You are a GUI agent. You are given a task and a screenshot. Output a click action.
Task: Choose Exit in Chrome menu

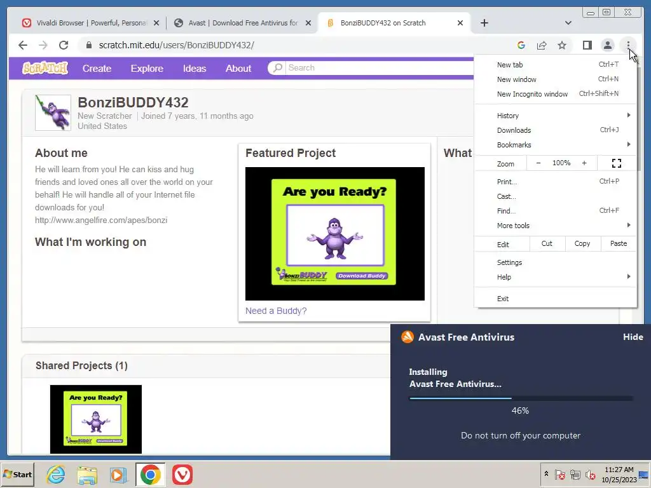pyautogui.click(x=556, y=299)
